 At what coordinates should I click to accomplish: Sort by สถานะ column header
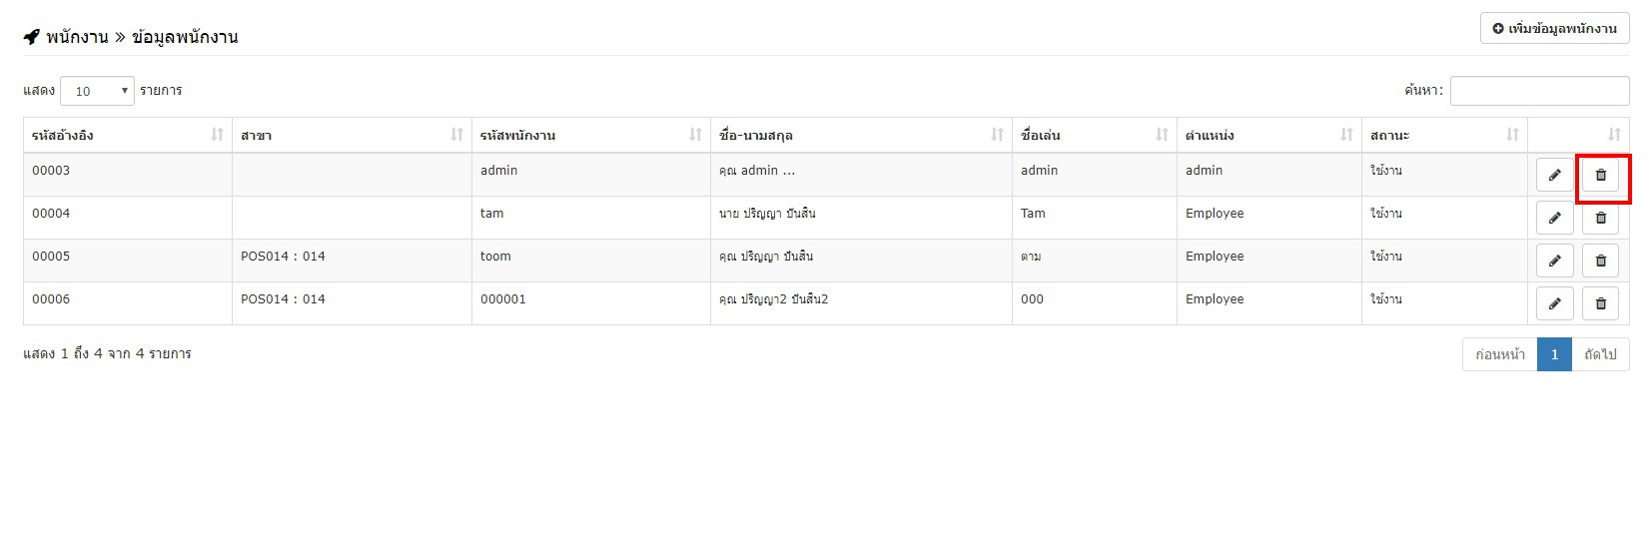click(x=1444, y=135)
